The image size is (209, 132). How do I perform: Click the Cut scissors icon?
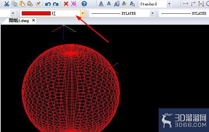6,4
